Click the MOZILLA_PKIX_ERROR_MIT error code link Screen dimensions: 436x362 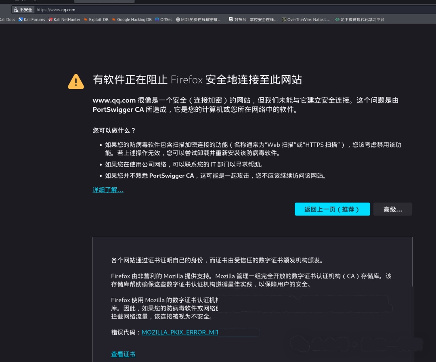point(180,332)
